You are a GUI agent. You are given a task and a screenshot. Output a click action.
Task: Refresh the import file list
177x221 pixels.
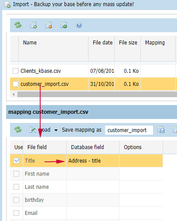click(x=18, y=25)
